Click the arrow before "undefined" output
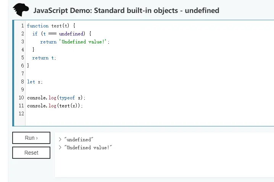Viewport: 274px width, 182px height. [60, 139]
